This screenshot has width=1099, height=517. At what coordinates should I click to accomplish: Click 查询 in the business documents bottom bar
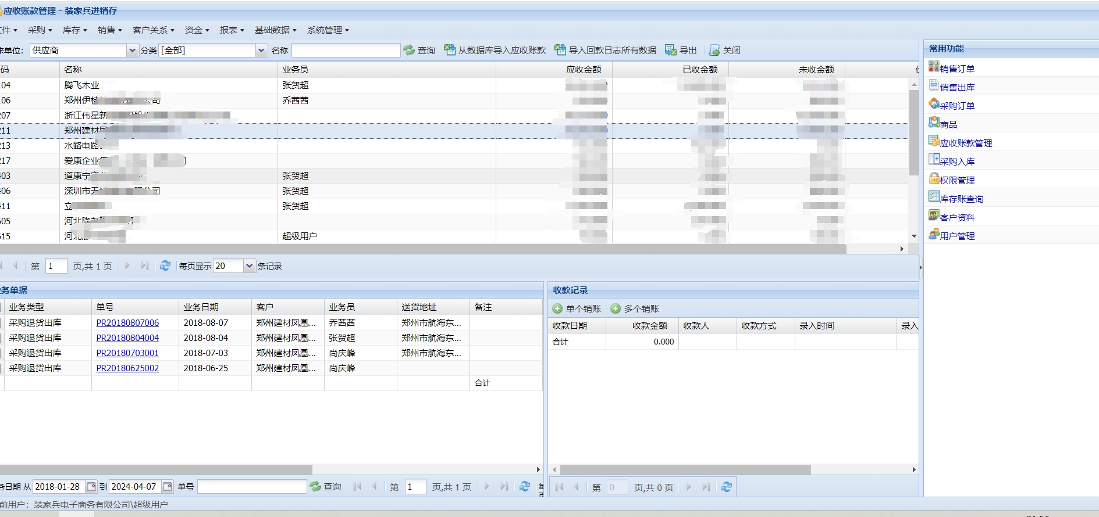(x=326, y=486)
